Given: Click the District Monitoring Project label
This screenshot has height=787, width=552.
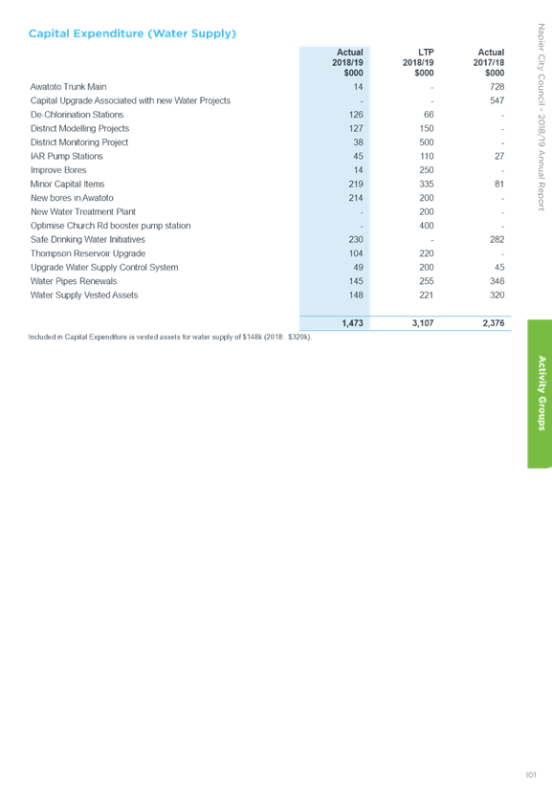Looking at the screenshot, I should click(x=79, y=142).
